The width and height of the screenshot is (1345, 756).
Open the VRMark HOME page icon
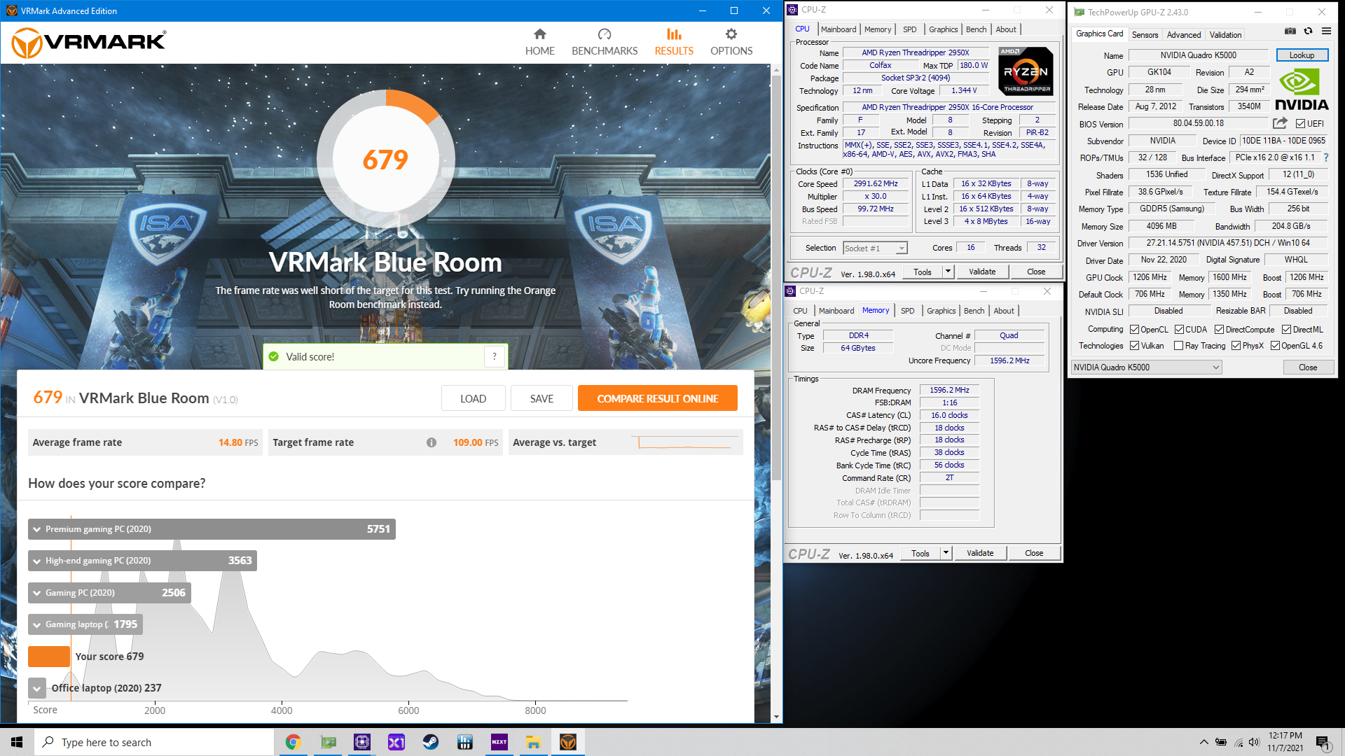539,34
